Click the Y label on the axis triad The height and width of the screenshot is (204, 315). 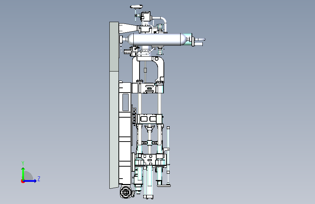pyautogui.click(x=23, y=163)
